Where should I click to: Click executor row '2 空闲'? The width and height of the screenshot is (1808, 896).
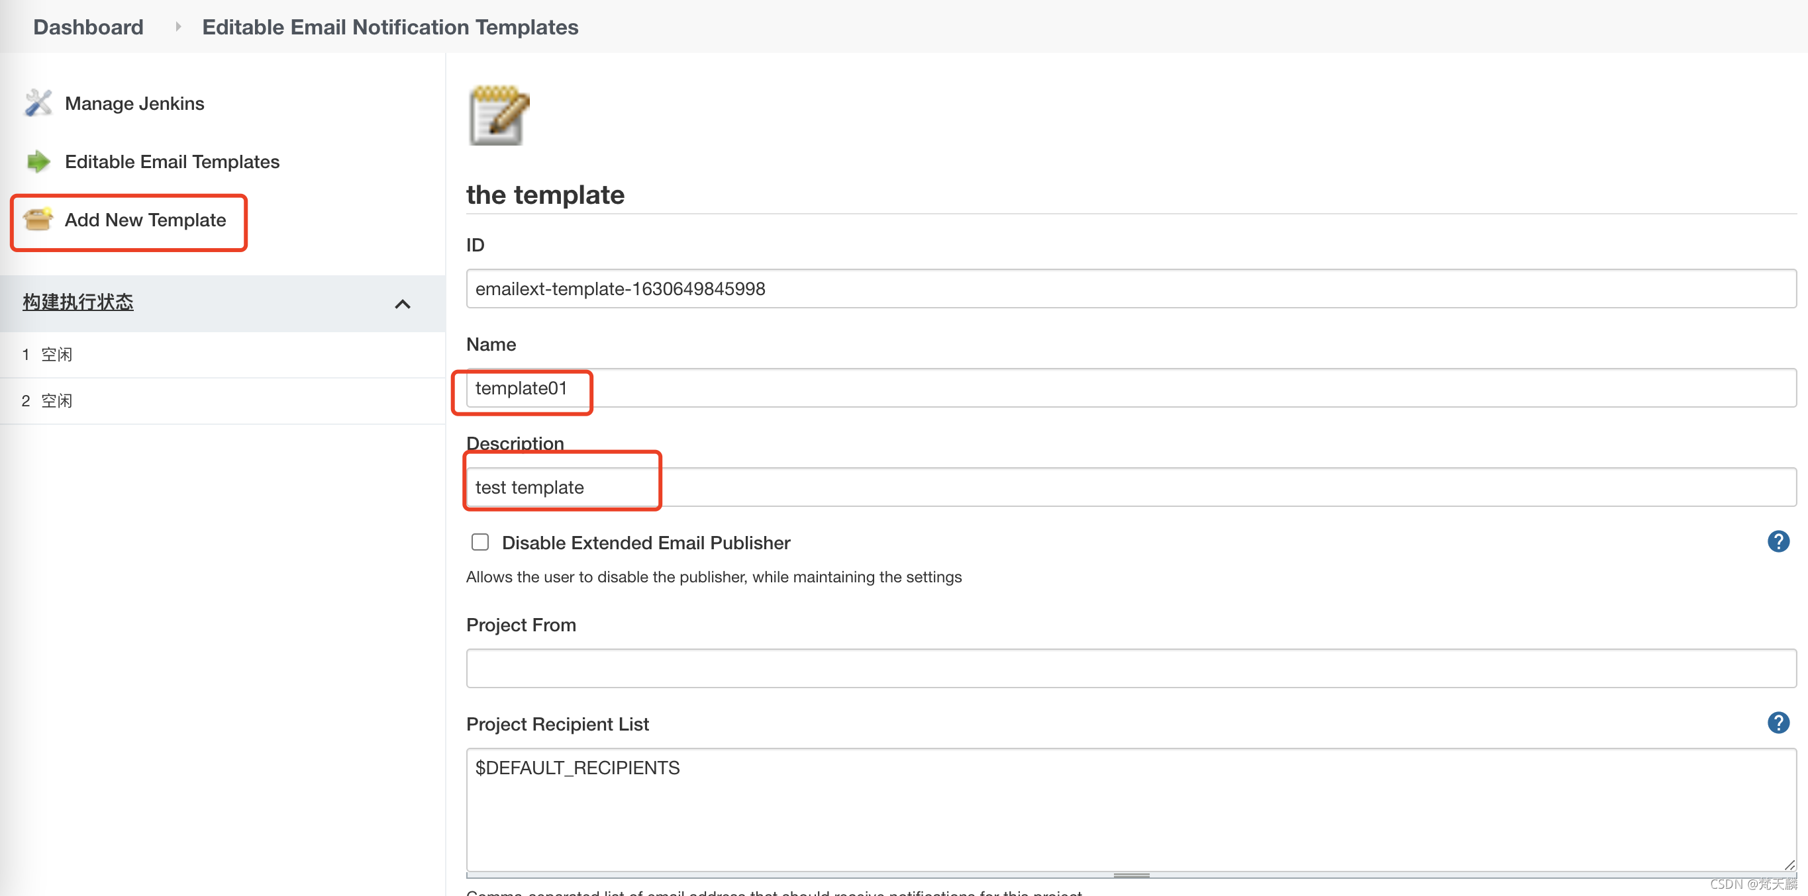(223, 401)
